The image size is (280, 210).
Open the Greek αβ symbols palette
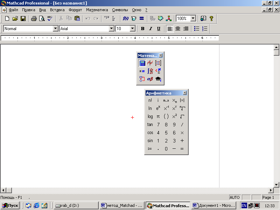pos(150,79)
